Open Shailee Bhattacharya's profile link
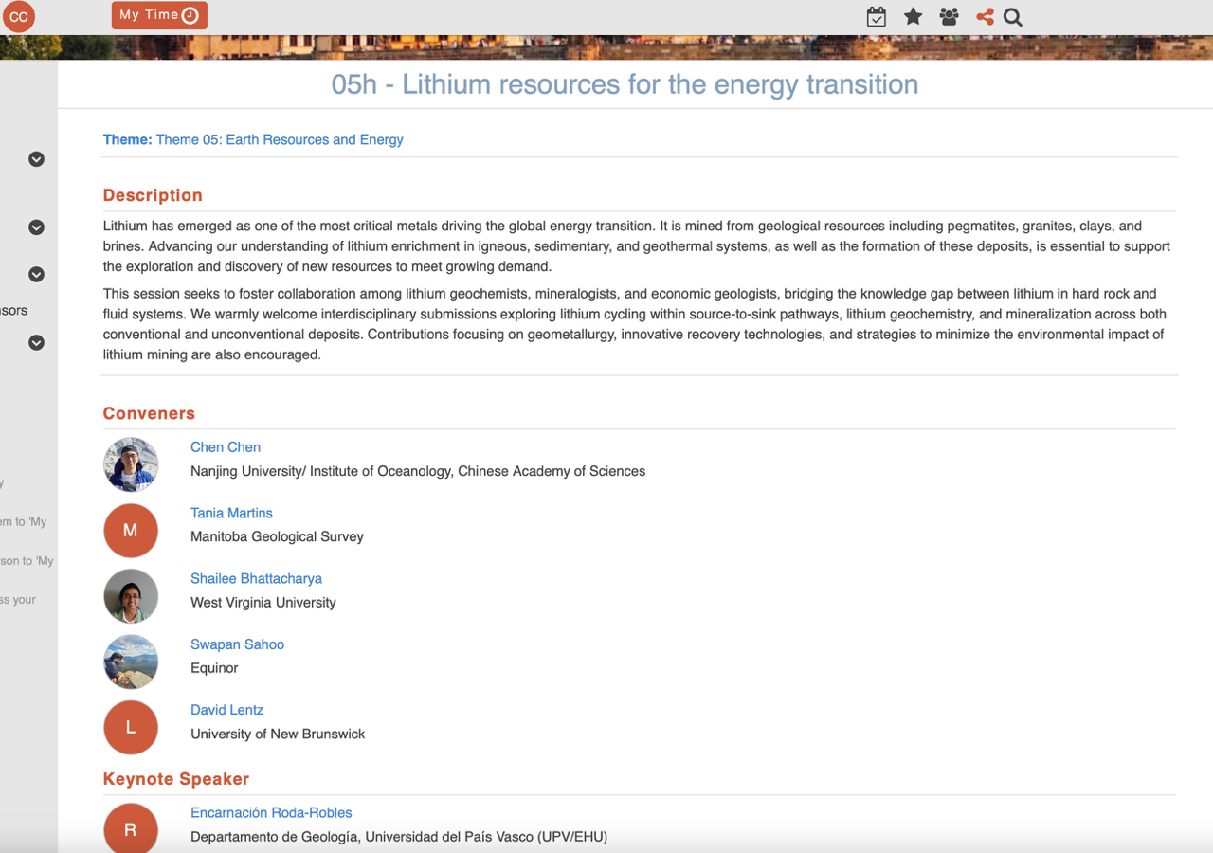 [256, 578]
